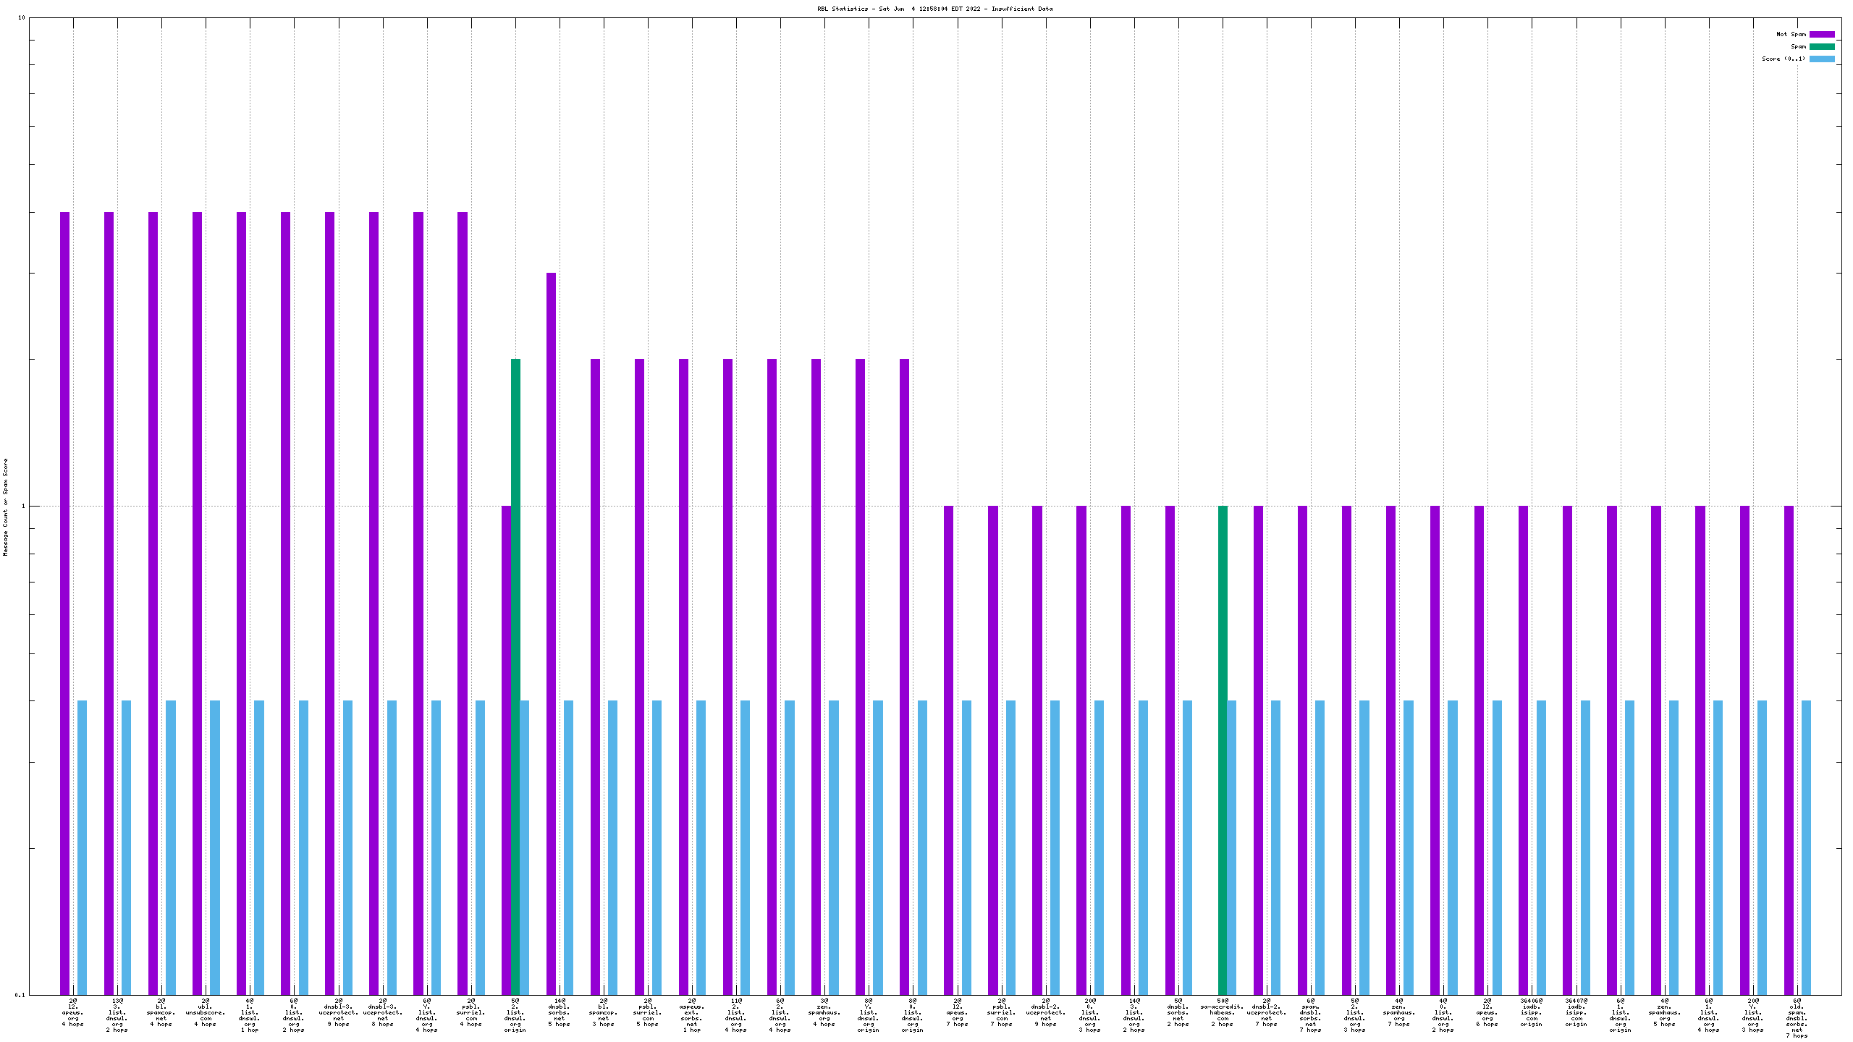Viewport: 1853px width, 1042px height.
Task: Click the label "bl.spamcop.net 3 hops"
Action: (604, 1012)
